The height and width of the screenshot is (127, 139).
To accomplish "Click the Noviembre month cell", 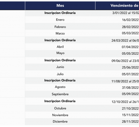I will pos(60,115).
